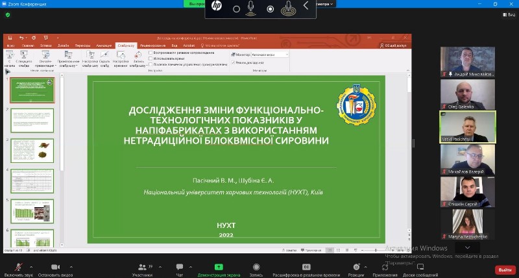Expand audio options arrow beside Включить звук
This screenshot has width=519, height=278.
coord(31,267)
